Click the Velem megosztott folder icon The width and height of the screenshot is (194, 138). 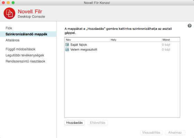click(x=67, y=49)
